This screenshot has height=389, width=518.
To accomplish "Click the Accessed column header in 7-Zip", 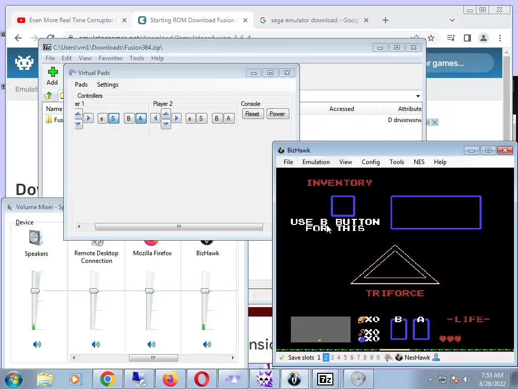I will [341, 109].
